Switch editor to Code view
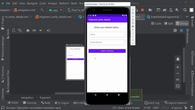This screenshot has width=195, height=110. coord(156,24)
